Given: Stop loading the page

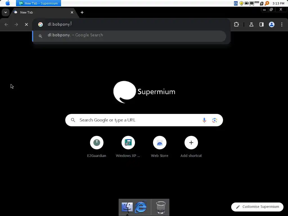Looking at the screenshot, I should point(26,24).
